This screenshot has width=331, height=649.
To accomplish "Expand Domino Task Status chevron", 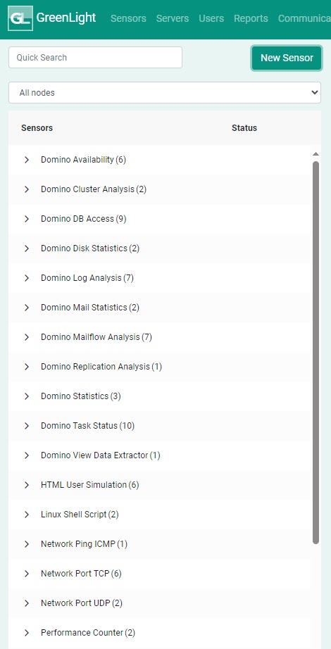I will pyautogui.click(x=27, y=426).
